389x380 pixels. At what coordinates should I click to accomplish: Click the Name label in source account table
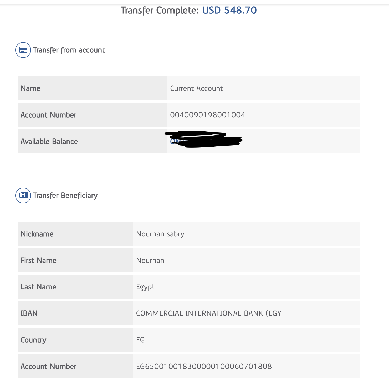[x=30, y=88]
